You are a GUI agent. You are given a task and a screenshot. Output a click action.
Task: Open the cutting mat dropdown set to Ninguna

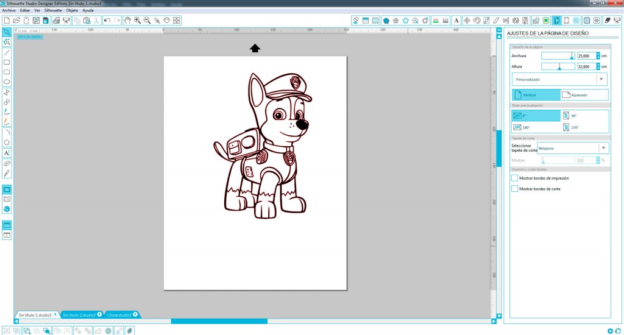(x=573, y=148)
